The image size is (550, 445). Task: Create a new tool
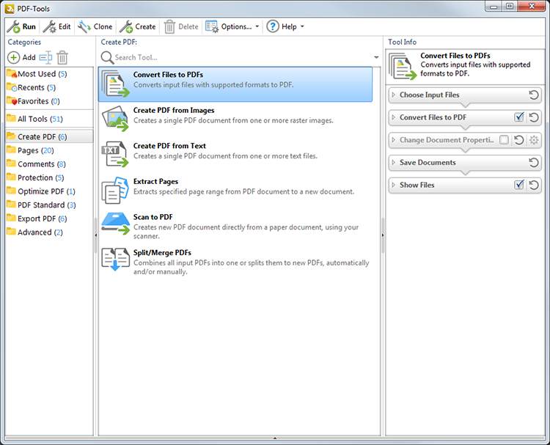point(138,26)
